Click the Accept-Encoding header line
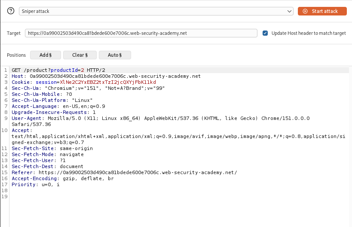Screen dimensions: 352x227 [63, 178]
